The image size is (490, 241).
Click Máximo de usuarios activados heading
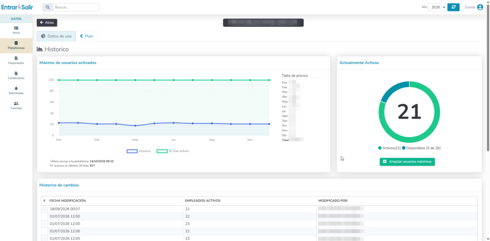point(68,63)
